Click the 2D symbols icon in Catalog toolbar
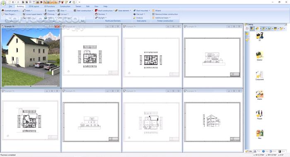The width and height of the screenshot is (290, 157). point(275,29)
